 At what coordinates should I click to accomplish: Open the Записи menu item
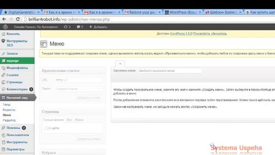point(12,53)
